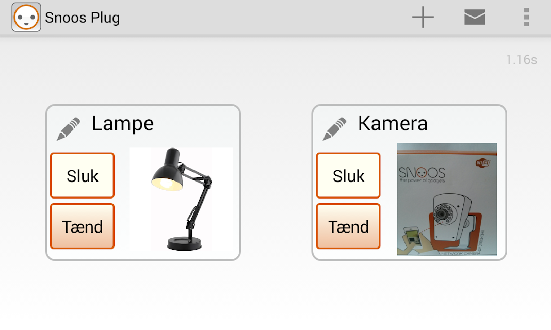Click the lamp bulb in Lampe image

(167, 183)
